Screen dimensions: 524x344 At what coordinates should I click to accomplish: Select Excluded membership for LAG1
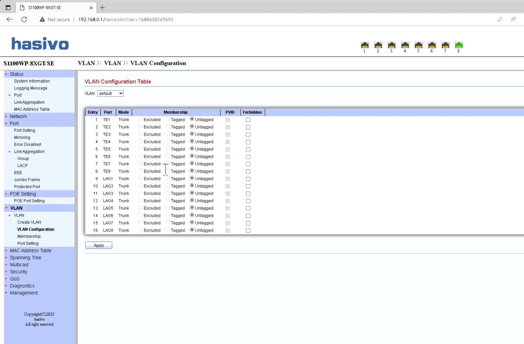coord(141,179)
